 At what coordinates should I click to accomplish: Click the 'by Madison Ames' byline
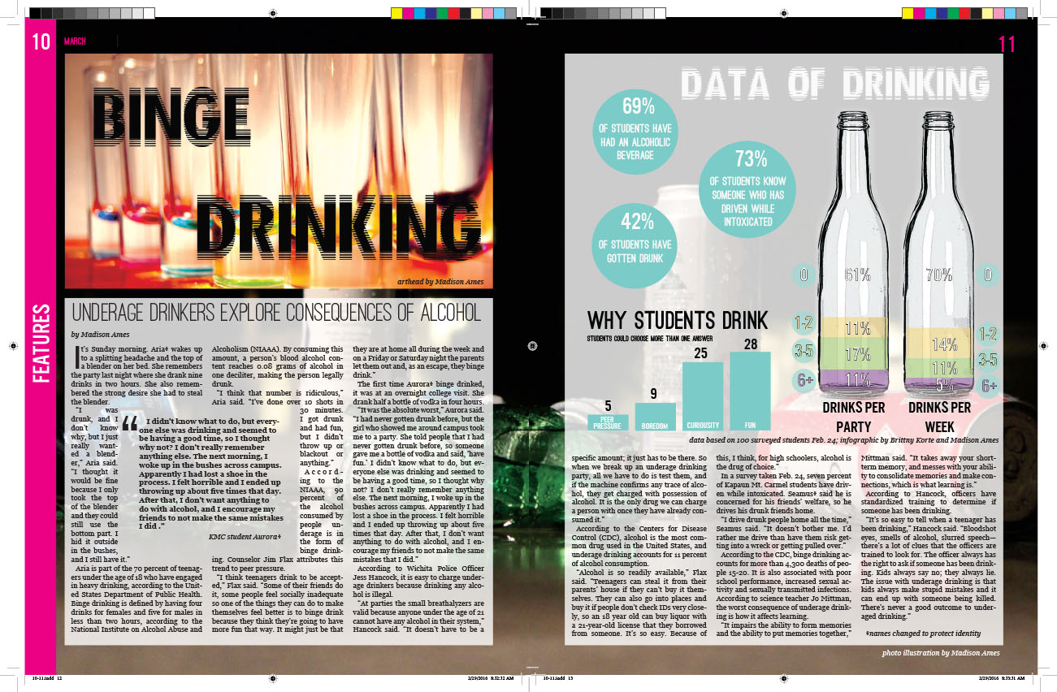point(102,334)
